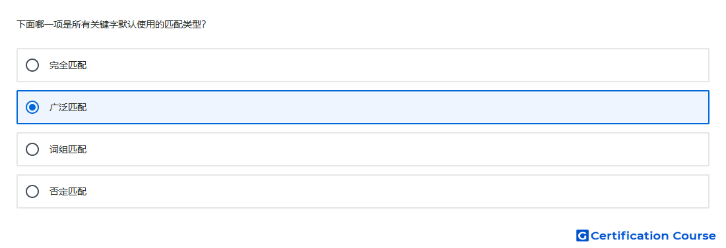Click the question text about 默认匹配类型

tap(111, 24)
